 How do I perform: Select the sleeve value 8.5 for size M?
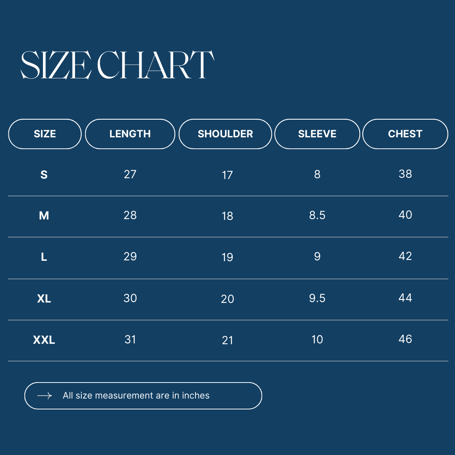[x=317, y=215]
